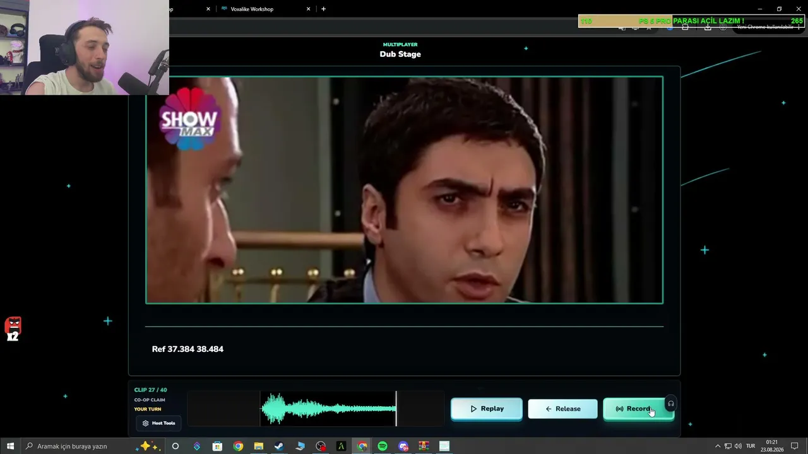Open Microsoft Store from taskbar

click(x=217, y=446)
